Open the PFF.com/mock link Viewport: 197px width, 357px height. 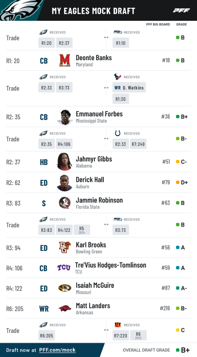(x=57, y=350)
